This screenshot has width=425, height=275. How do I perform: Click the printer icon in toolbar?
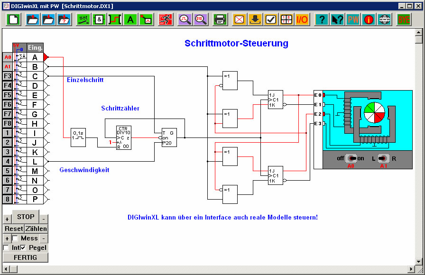point(220,19)
